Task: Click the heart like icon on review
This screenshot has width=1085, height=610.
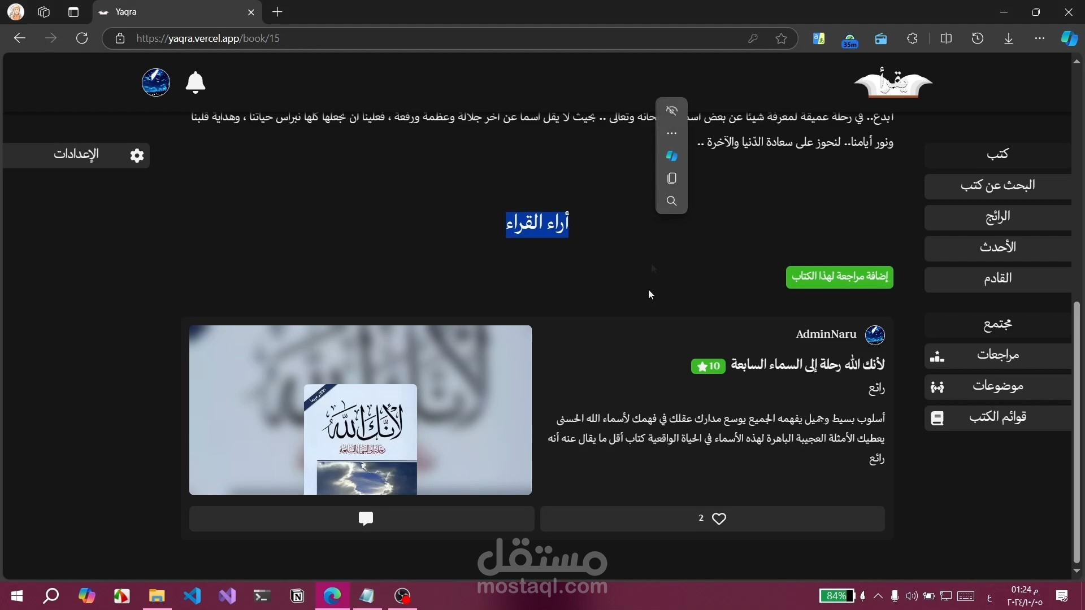Action: tap(719, 518)
